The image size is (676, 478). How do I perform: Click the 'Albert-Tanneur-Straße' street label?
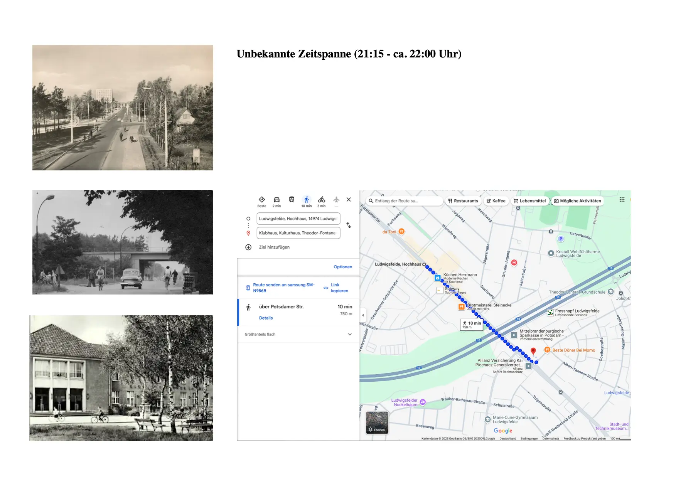580,372
